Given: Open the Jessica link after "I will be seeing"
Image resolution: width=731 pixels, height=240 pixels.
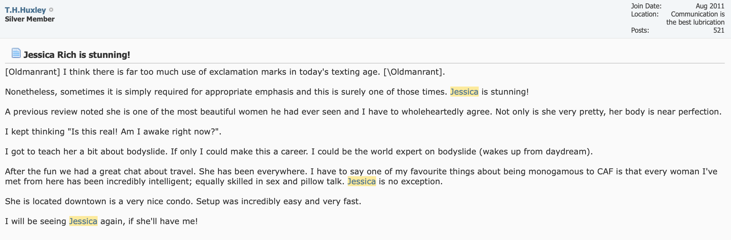Looking at the screenshot, I should coord(83,221).
